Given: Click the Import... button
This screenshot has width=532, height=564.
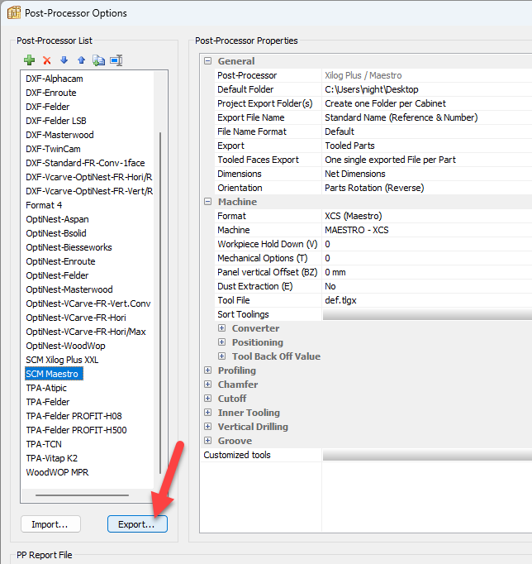Looking at the screenshot, I should tap(50, 524).
